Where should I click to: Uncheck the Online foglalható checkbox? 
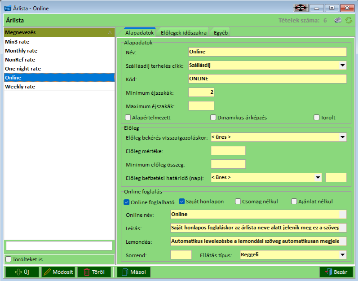click(127, 202)
